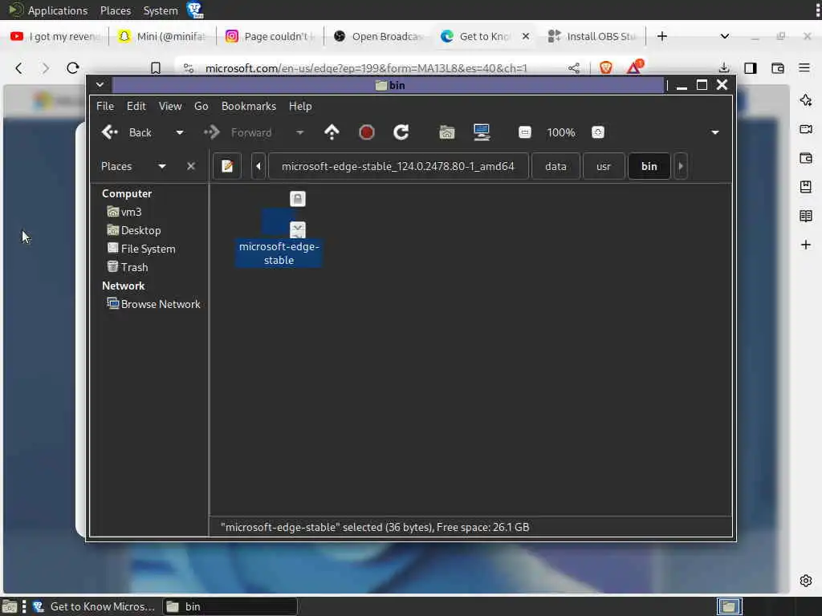Screen dimensions: 822x616
Task: Select bin path segment
Action: coord(649,166)
